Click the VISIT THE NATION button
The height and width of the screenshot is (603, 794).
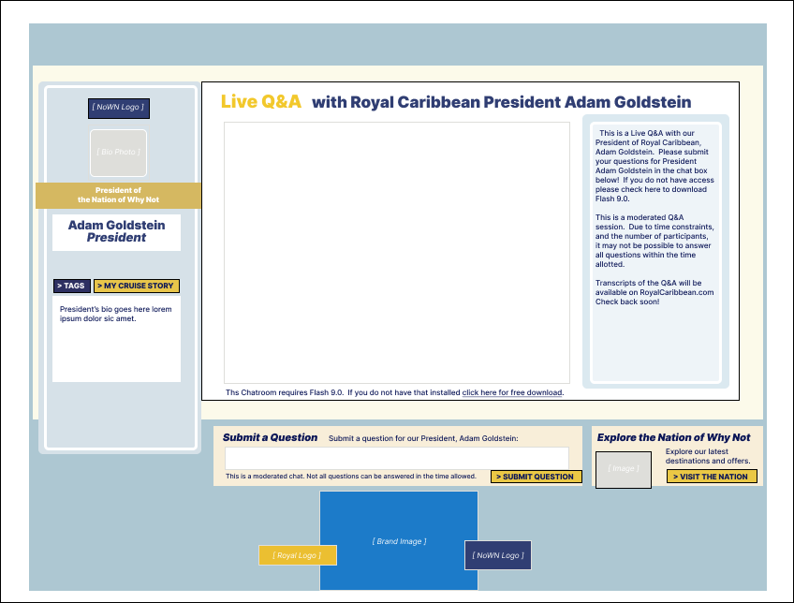tap(712, 477)
